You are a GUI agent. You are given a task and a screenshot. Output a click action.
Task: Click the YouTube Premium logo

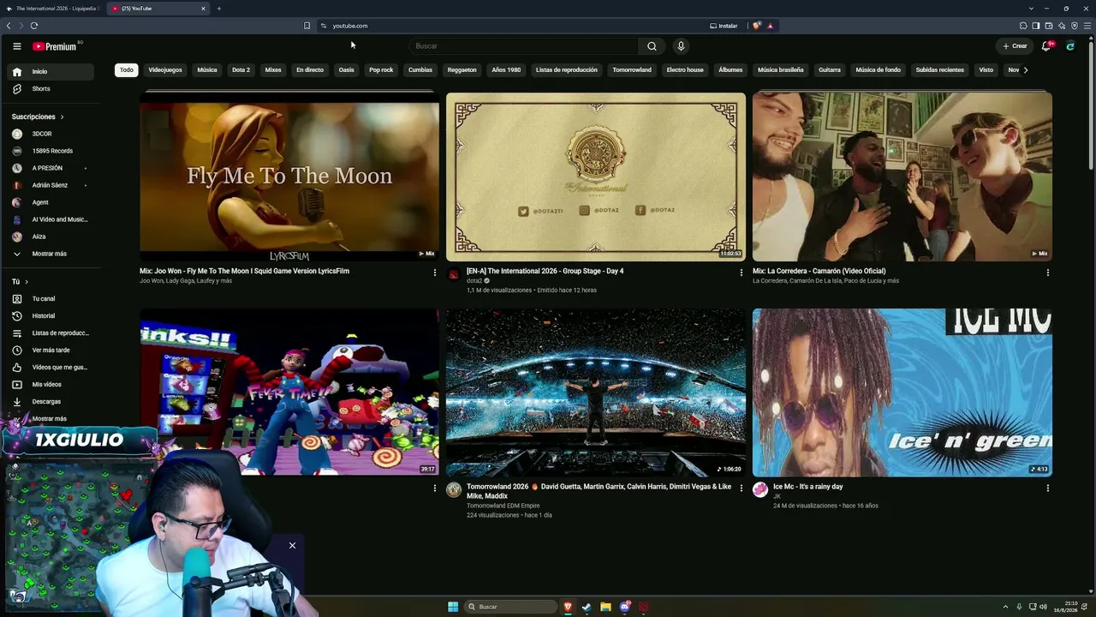(x=55, y=46)
